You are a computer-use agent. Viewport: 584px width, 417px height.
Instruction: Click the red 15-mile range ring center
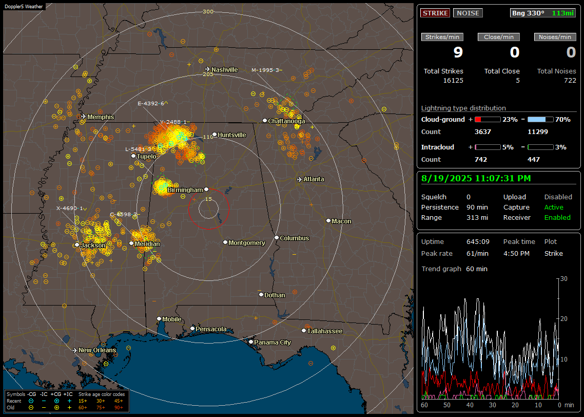click(x=208, y=209)
